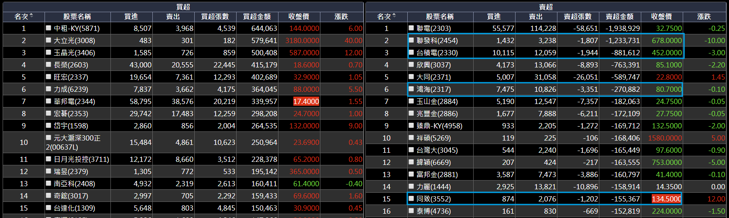The image size is (729, 218).
Task: Open the 祥碩(5269) stock name
Action: coord(433,138)
